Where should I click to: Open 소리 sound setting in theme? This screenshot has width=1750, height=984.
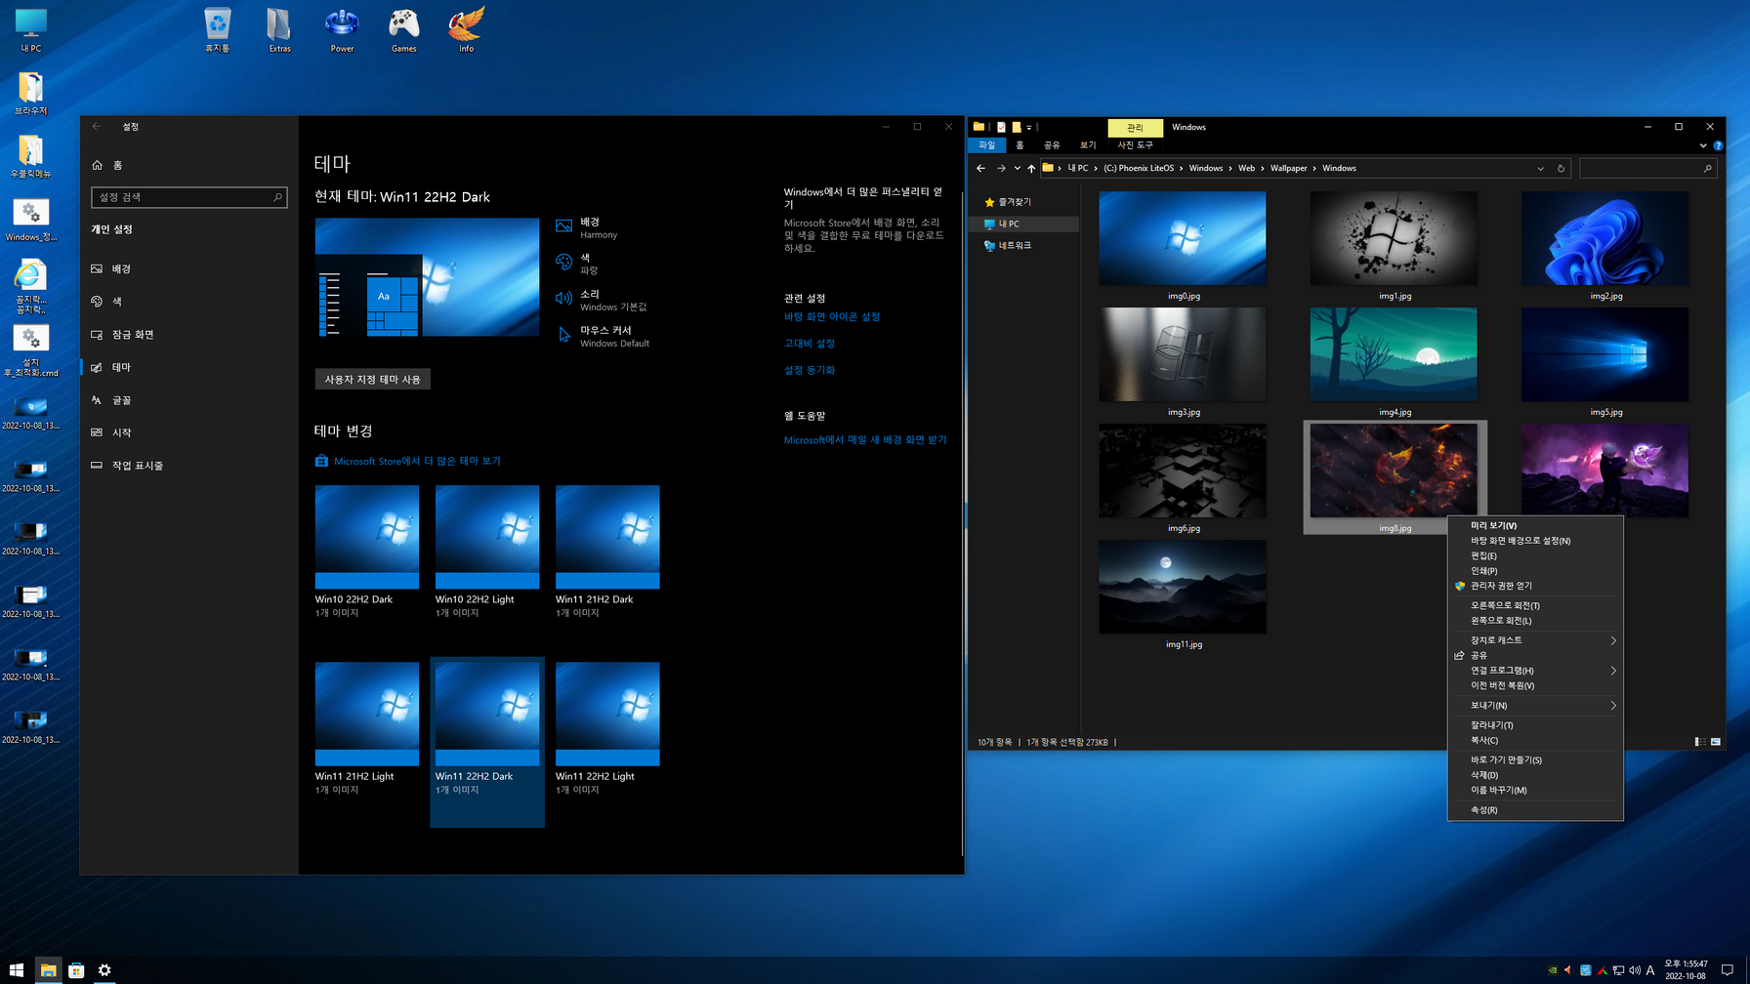pyautogui.click(x=602, y=300)
